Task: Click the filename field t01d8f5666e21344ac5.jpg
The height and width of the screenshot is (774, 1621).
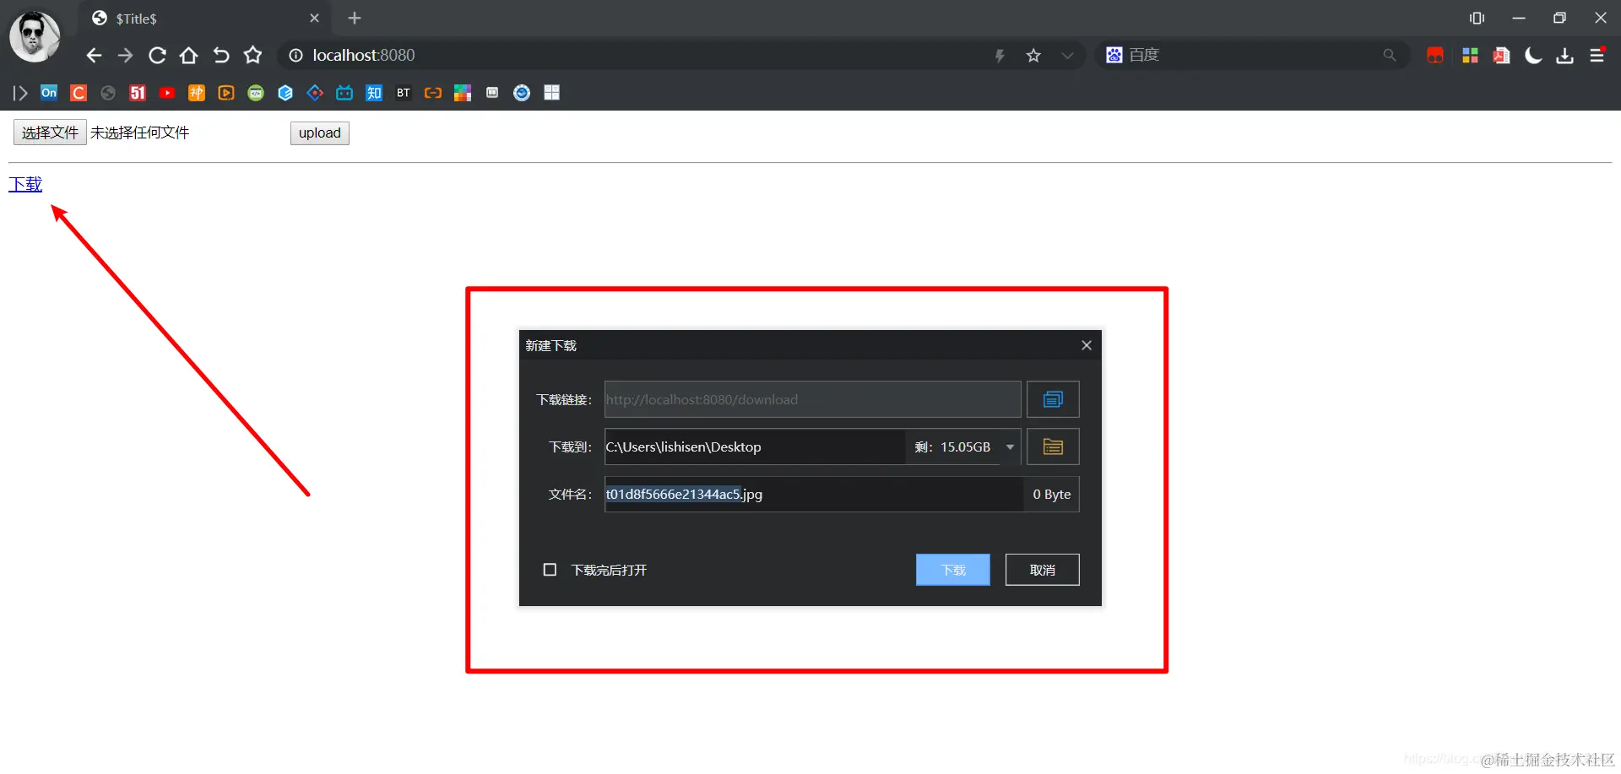Action: pyautogui.click(x=814, y=494)
